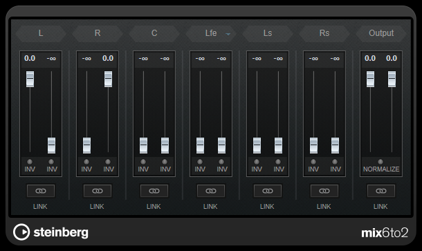This screenshot has width=422, height=251.
Task: Click the Lfe channel link chain icon
Action: click(211, 191)
